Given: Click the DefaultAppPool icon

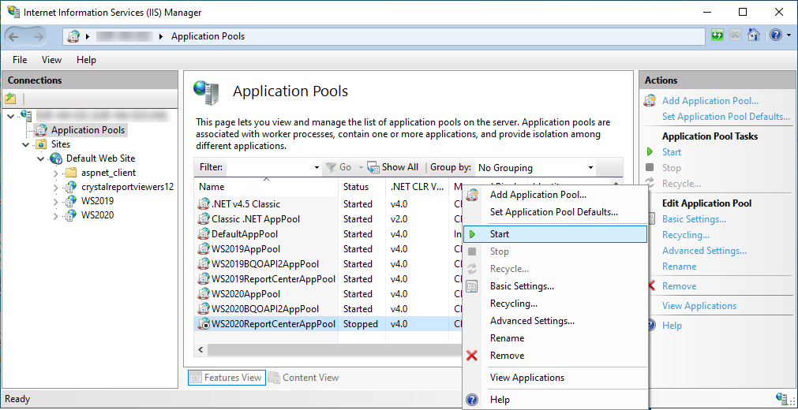Looking at the screenshot, I should tap(204, 234).
